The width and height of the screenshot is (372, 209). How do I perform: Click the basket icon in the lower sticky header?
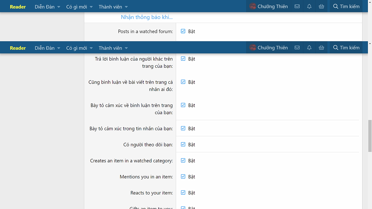point(321,48)
